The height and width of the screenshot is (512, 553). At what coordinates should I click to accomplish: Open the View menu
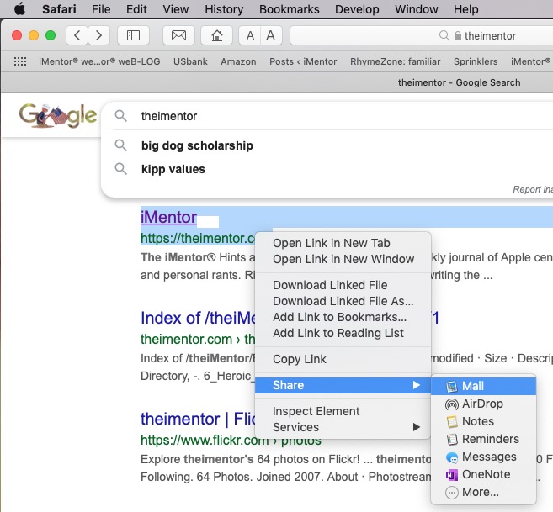176,9
